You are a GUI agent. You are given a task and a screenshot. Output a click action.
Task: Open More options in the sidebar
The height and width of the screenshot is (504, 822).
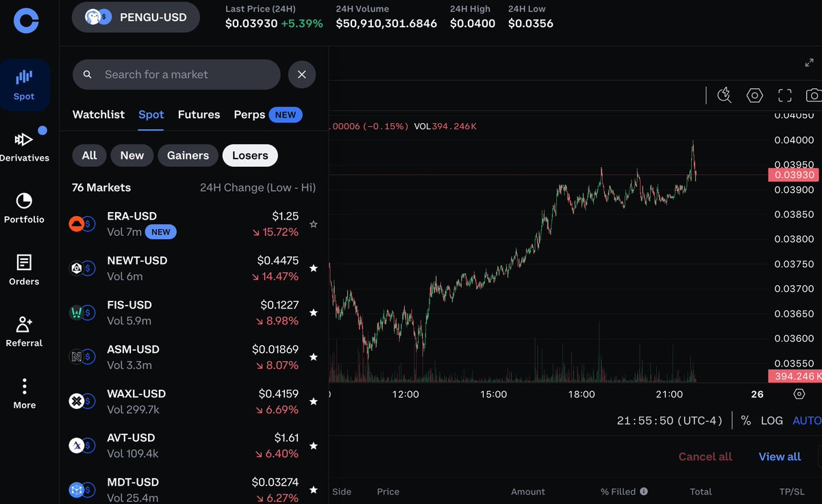24,393
